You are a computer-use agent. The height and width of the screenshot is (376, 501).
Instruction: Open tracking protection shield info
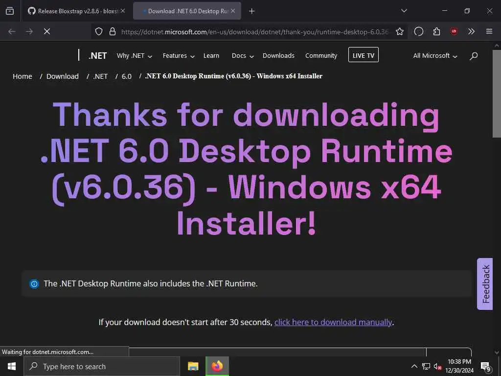99,31
